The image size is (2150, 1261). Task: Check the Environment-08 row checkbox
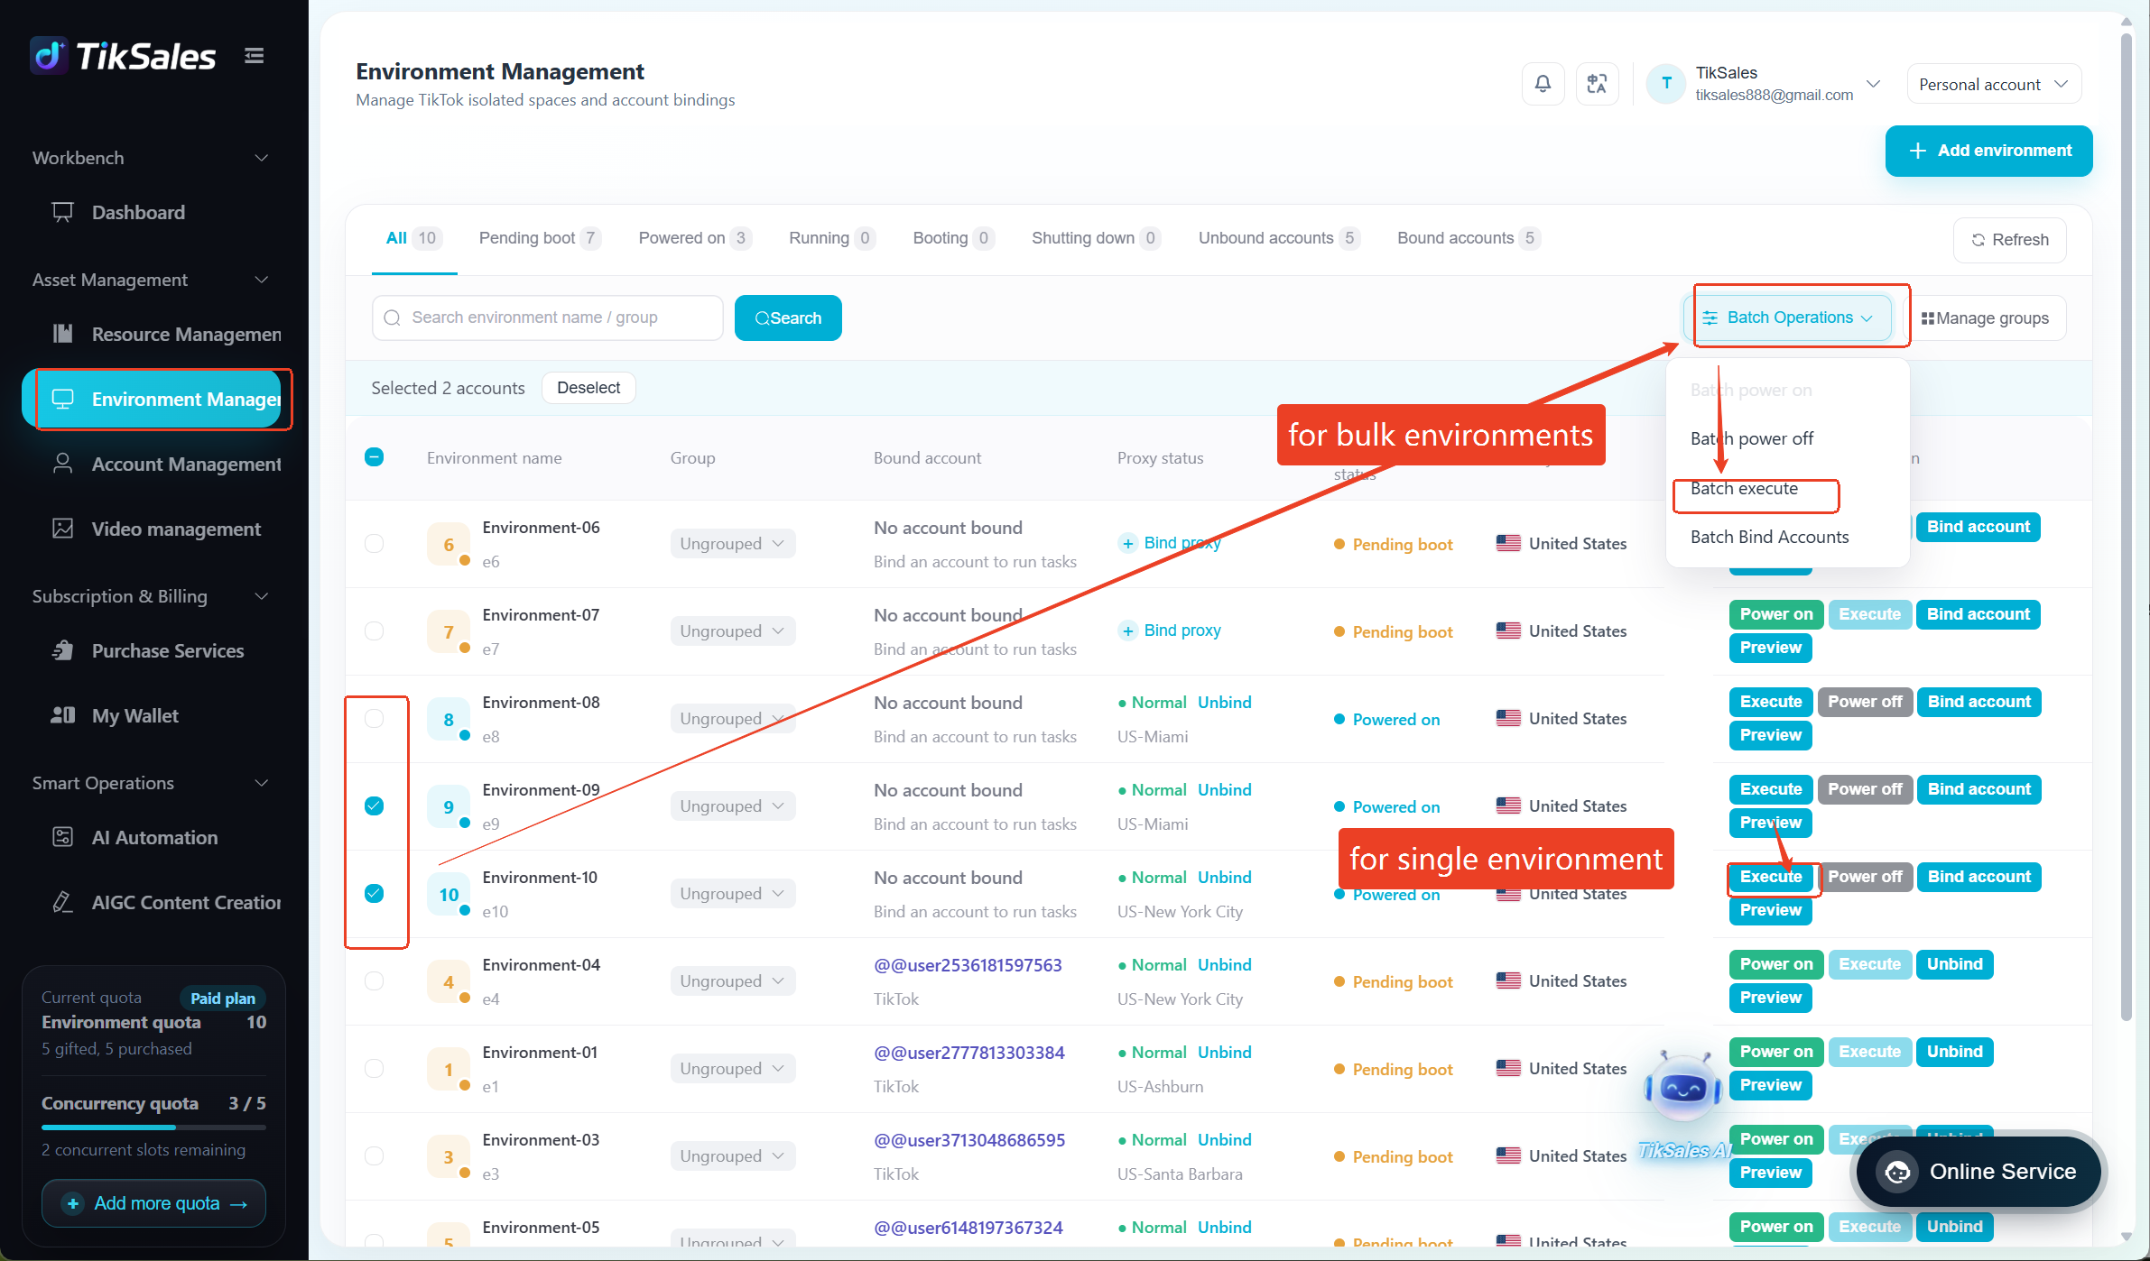(374, 719)
